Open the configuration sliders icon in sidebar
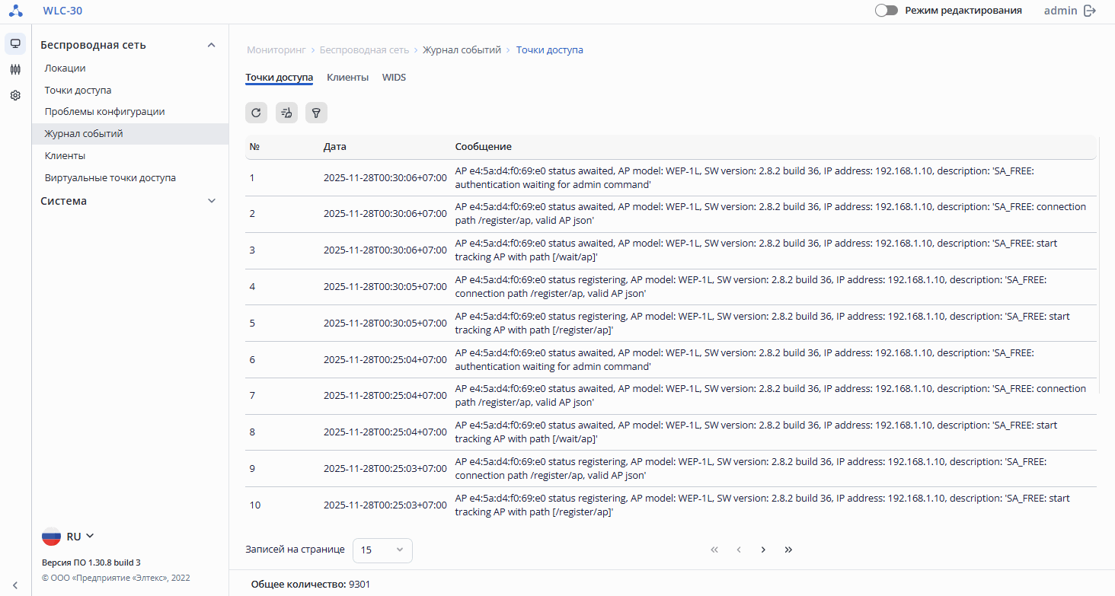 (15, 69)
